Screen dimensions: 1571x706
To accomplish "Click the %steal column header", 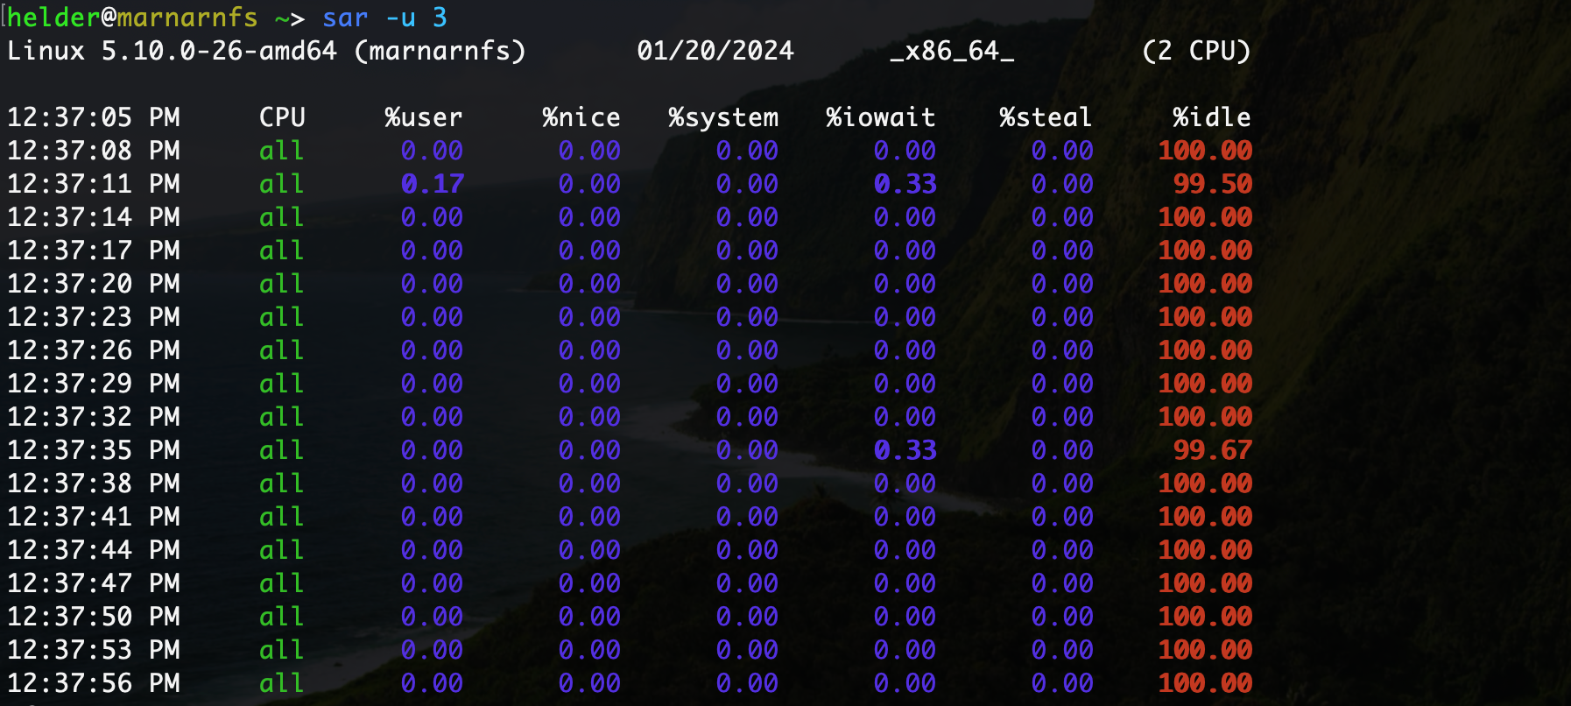I will 1046,117.
